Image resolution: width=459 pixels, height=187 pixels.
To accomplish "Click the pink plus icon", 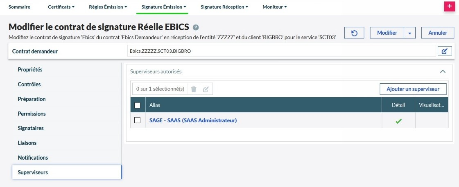I will [x=450, y=6].
